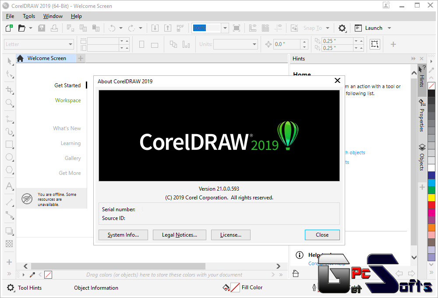Pick the red color swatch in palette
Screen dimensions: 438x298
coord(431,205)
